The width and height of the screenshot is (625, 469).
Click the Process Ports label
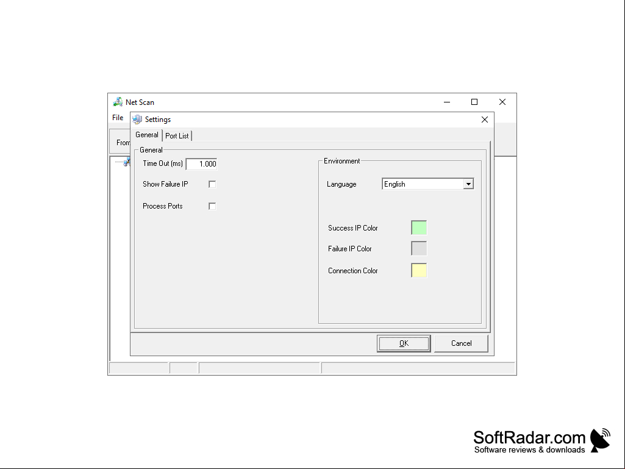163,206
